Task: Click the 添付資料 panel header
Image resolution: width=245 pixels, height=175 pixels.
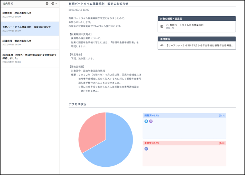Action: 197,39
